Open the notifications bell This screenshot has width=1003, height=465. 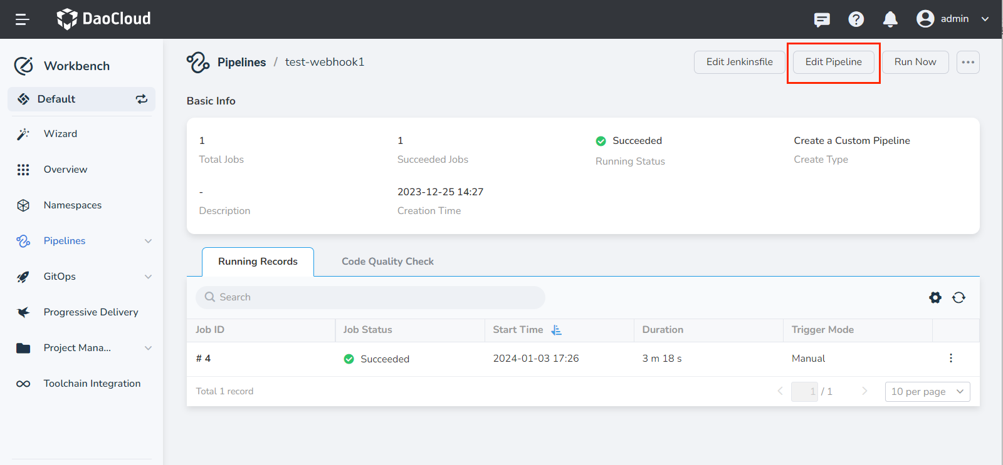coord(890,19)
